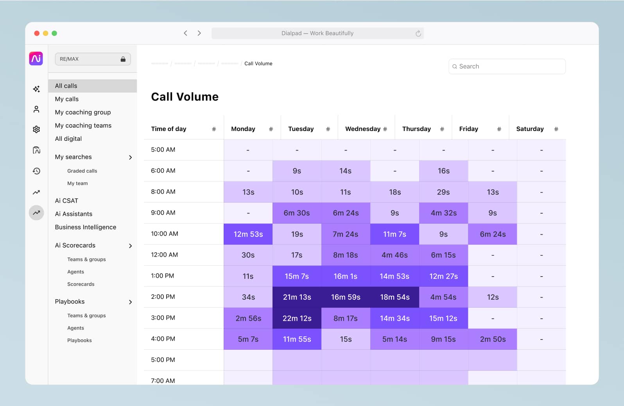
Task: Expand the Playbooks section chevron
Action: click(x=130, y=302)
